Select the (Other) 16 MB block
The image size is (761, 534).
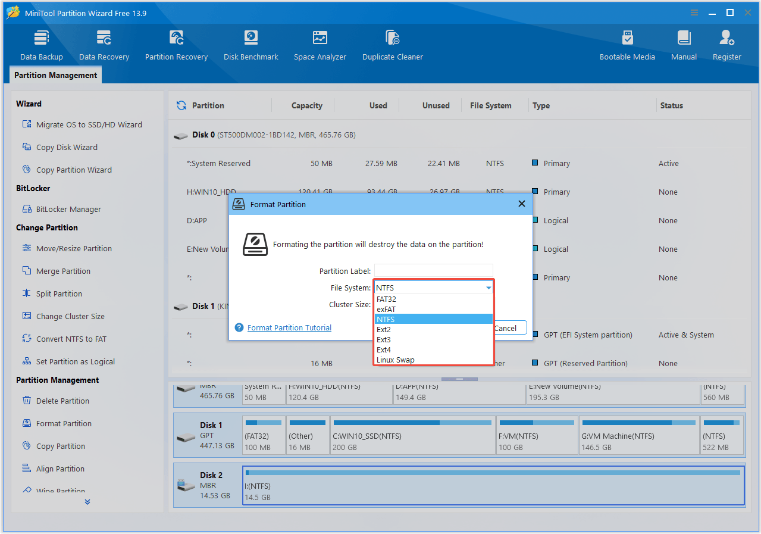308,435
